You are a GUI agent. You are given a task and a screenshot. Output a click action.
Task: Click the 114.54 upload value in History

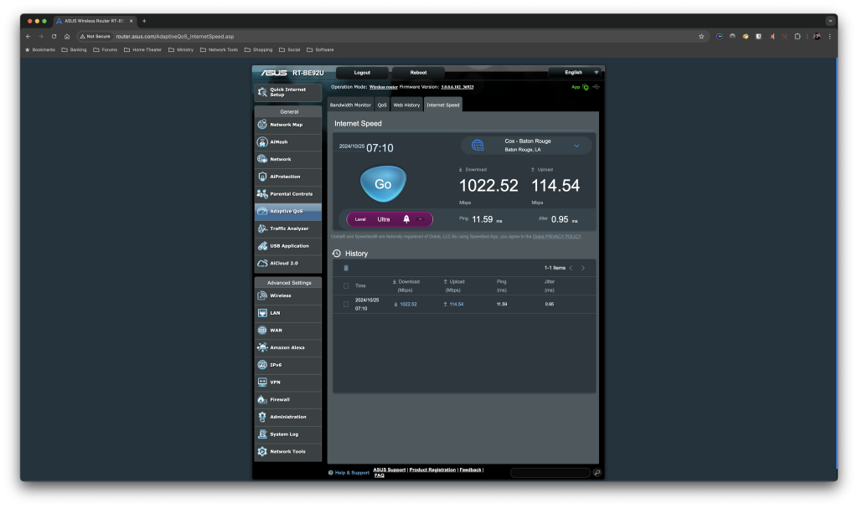tap(457, 305)
